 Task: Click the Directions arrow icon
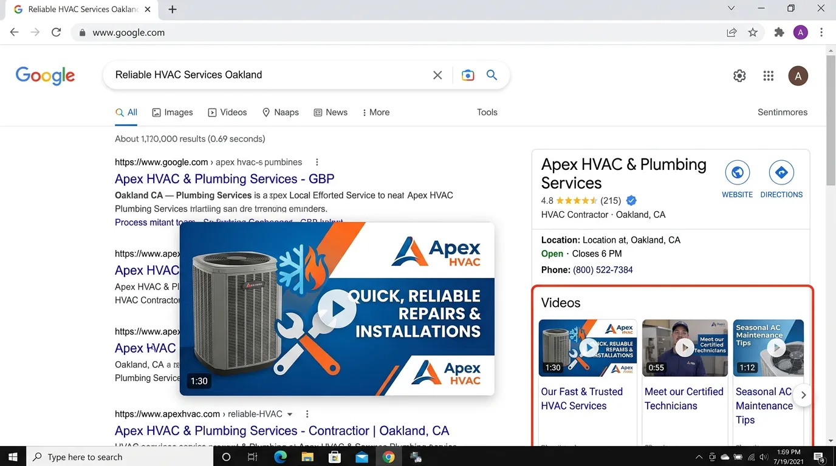pyautogui.click(x=781, y=173)
